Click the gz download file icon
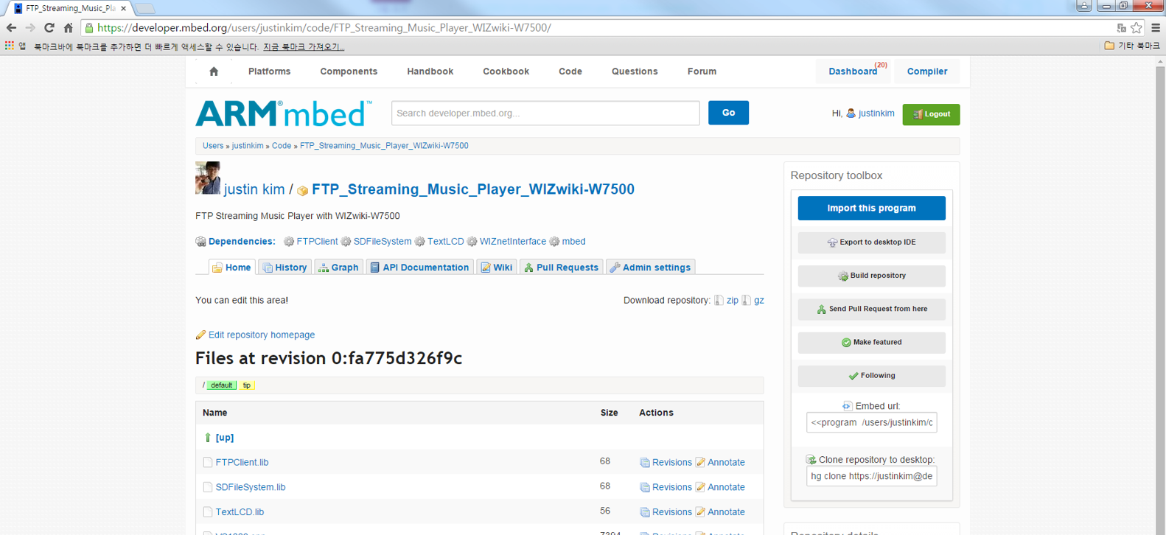This screenshot has width=1166, height=535. pos(747,300)
